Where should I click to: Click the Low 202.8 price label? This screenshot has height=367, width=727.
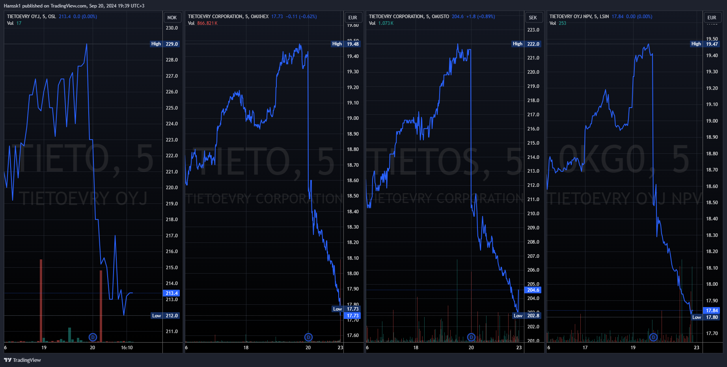tap(527, 316)
